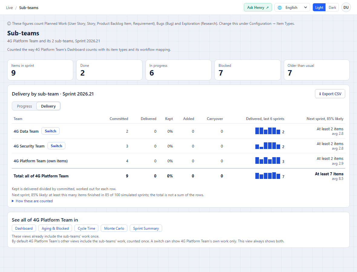
Task: Click the 4G Data Team sparkline chart
Action: coord(267,131)
